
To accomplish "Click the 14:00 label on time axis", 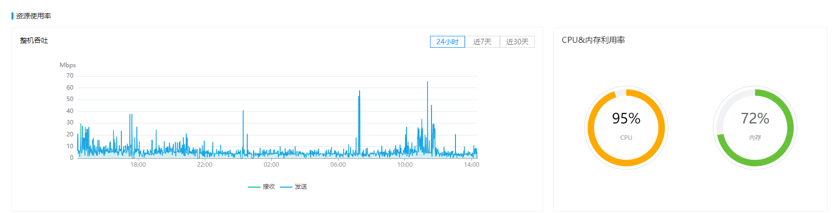I will click(x=471, y=165).
